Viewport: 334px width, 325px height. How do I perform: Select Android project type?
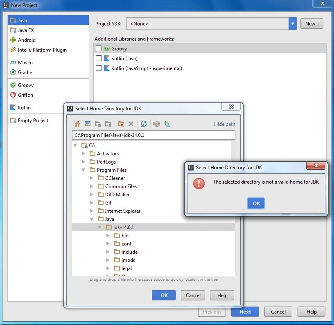[x=48, y=40]
